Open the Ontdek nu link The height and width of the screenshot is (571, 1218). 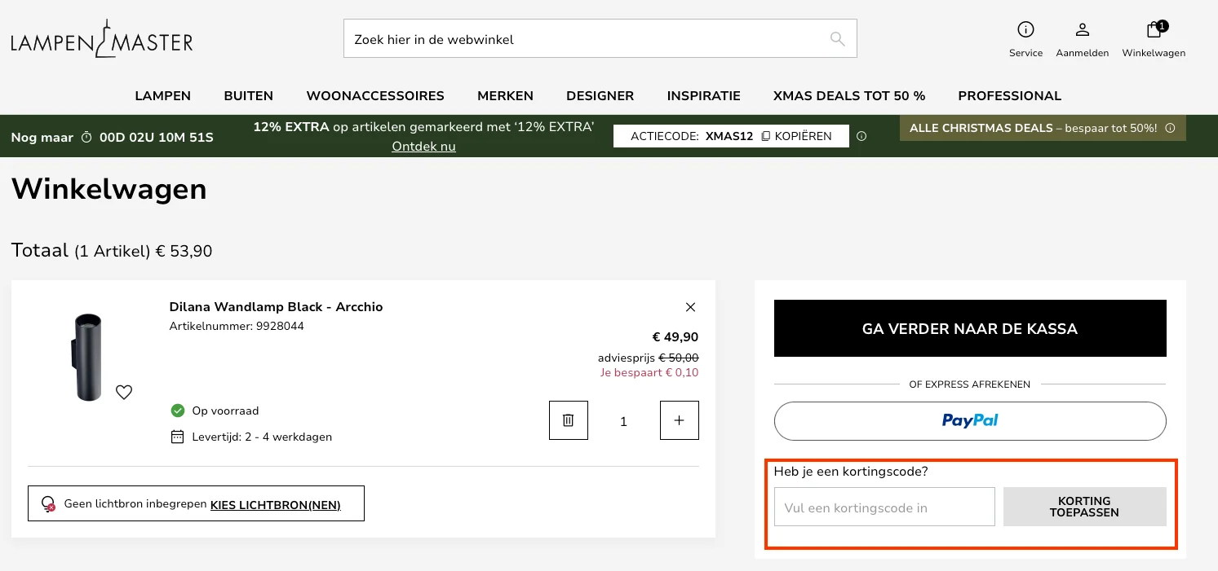coord(423,147)
